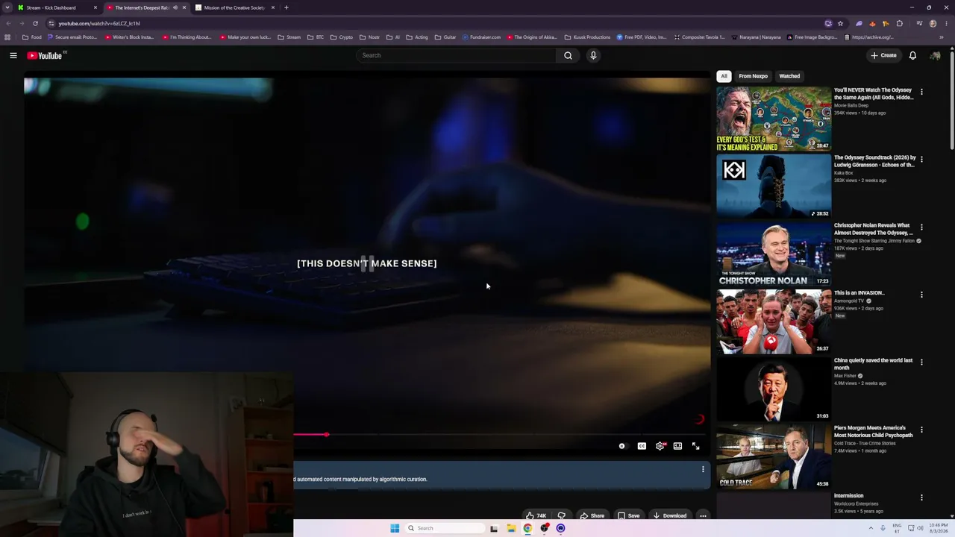Screen dimensions: 955x537
Task: Focus the YouTube search field
Action: [457, 55]
